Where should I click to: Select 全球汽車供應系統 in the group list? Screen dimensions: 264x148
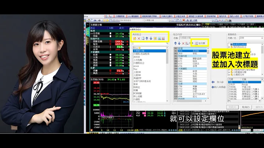tap(149, 81)
